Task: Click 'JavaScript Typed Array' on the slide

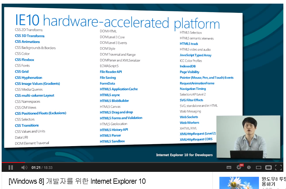Action: point(196,55)
